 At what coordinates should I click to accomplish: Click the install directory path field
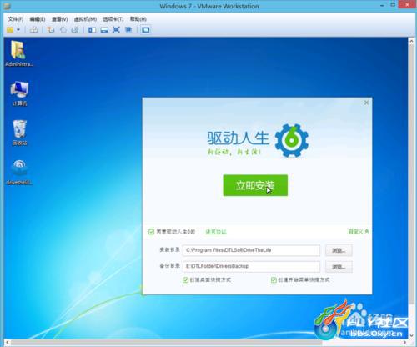251,250
